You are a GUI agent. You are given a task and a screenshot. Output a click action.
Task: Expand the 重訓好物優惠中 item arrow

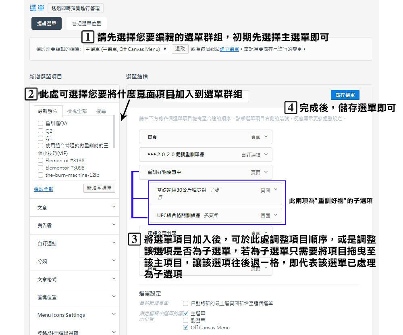(266, 172)
